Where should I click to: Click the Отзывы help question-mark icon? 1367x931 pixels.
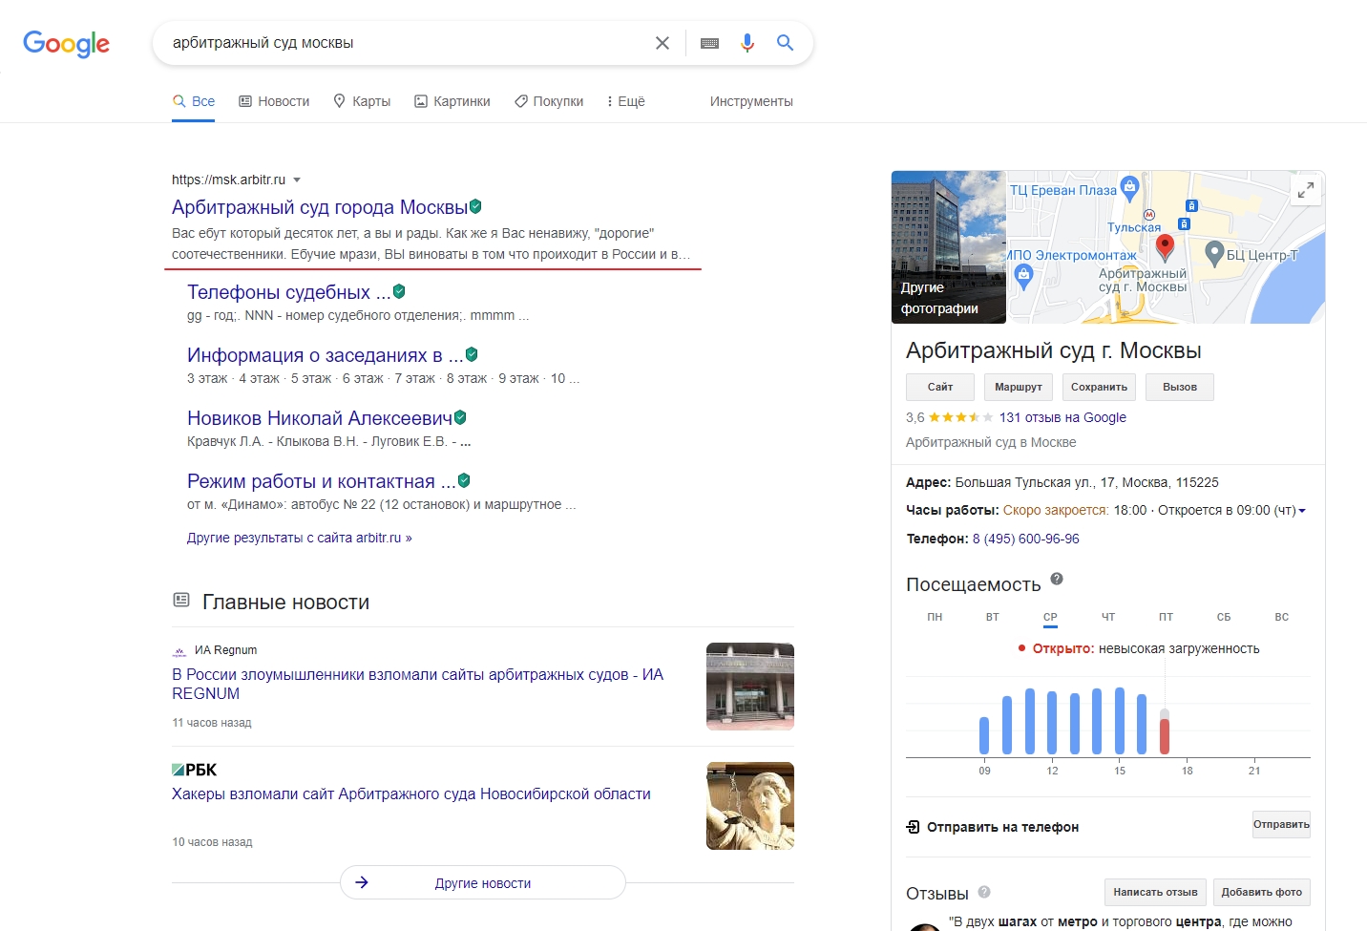tap(984, 892)
